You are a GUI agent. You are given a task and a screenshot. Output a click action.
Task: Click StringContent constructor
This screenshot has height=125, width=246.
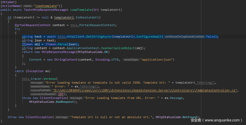66,60
